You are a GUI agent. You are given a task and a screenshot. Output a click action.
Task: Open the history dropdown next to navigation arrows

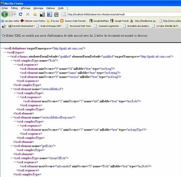point(15,14)
